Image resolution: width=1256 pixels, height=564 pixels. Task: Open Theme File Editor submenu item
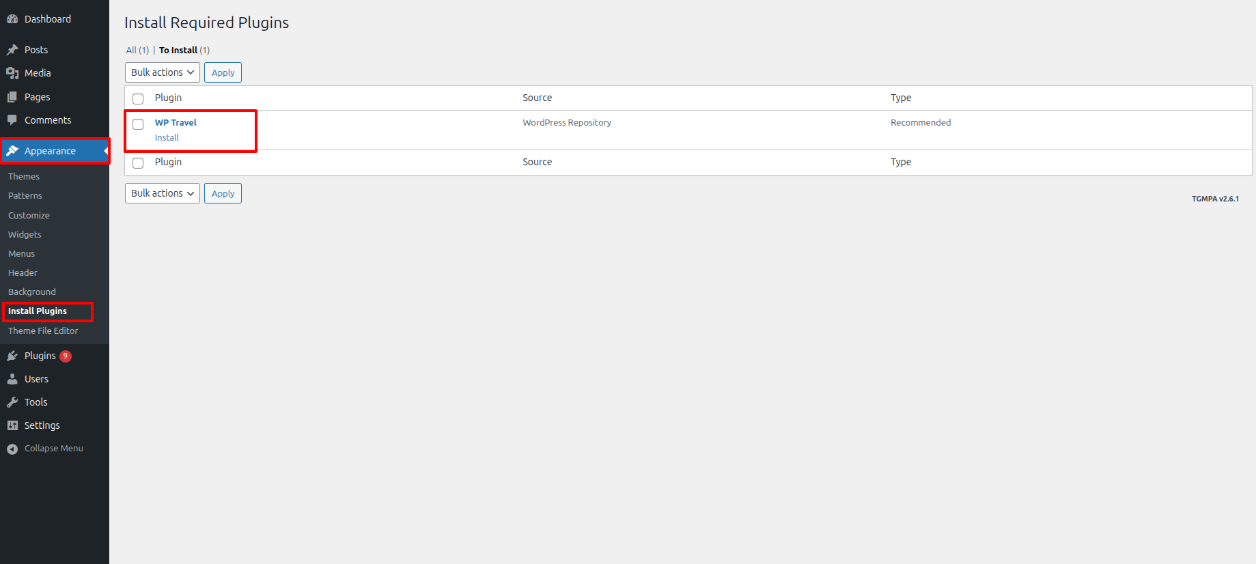tap(43, 330)
